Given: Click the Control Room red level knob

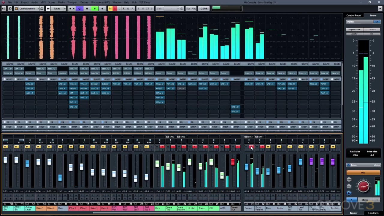Looking at the screenshot, I should click(x=363, y=187).
